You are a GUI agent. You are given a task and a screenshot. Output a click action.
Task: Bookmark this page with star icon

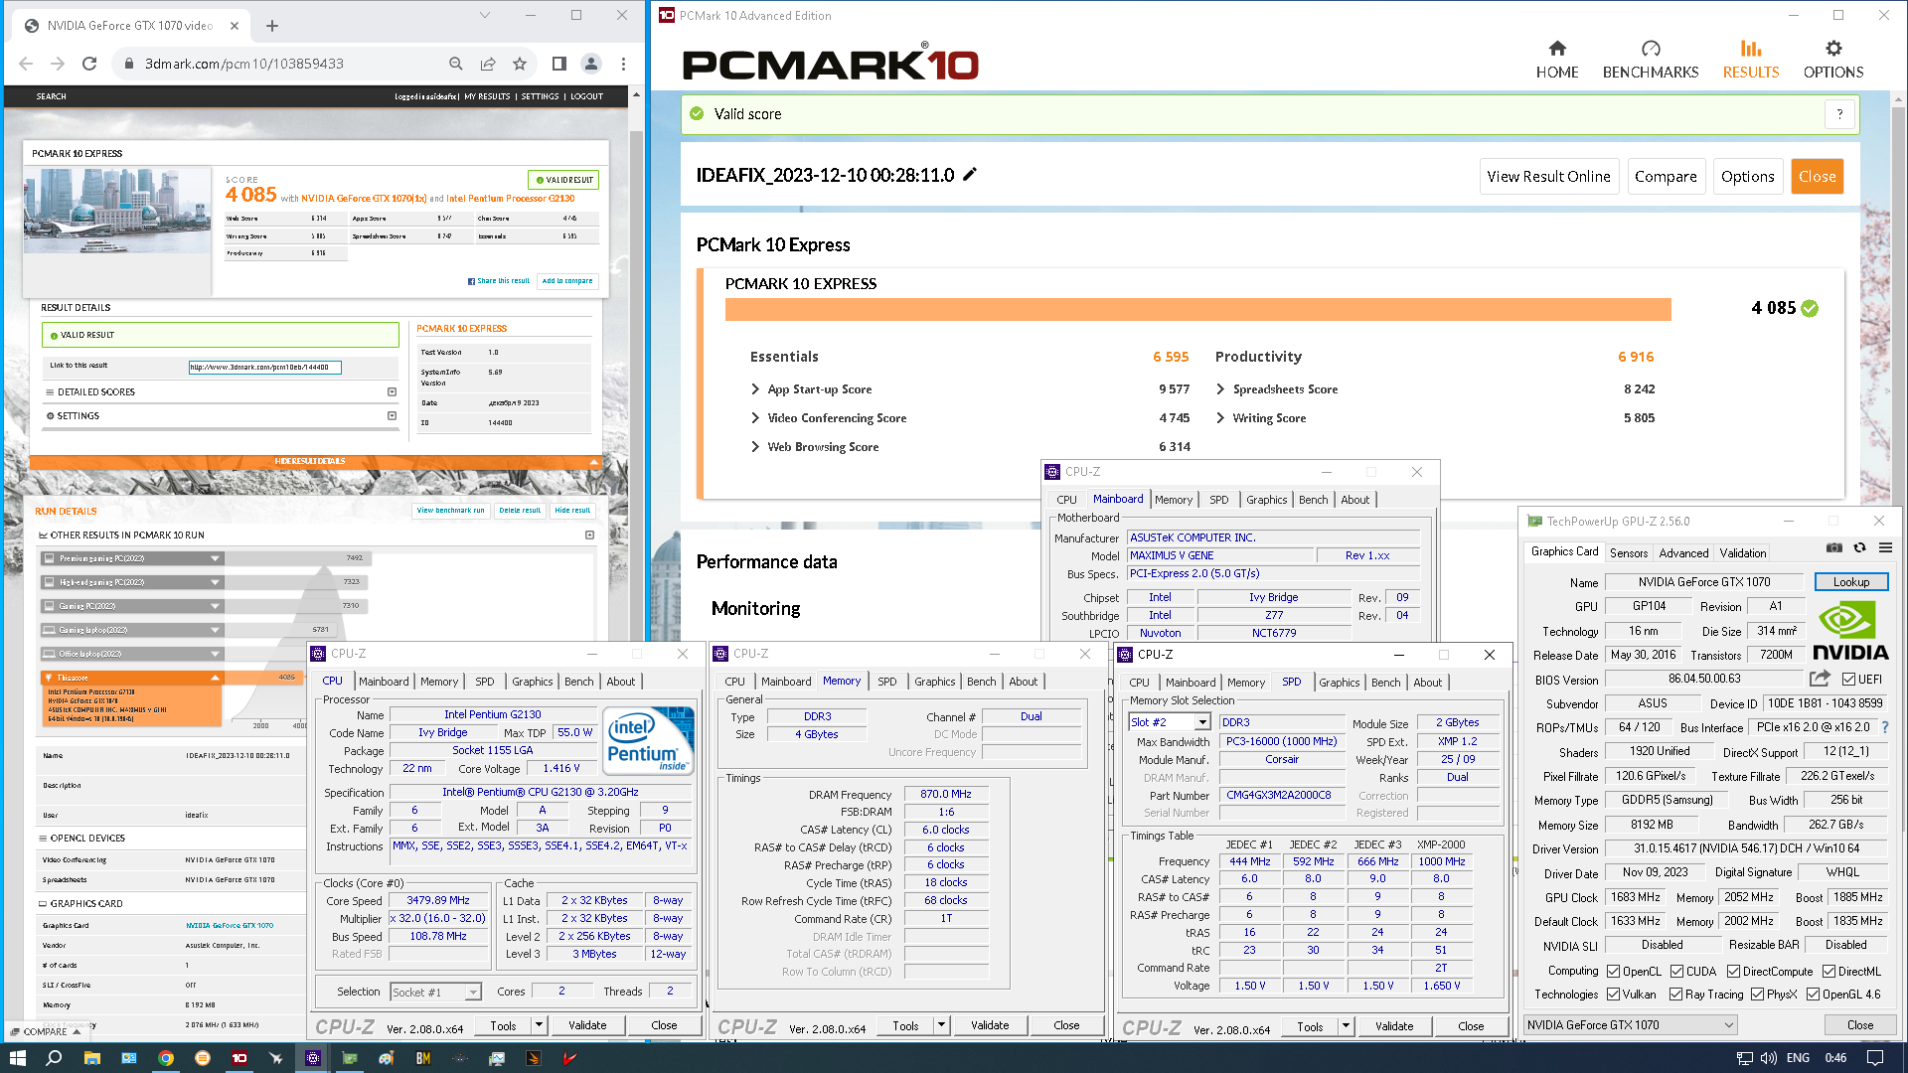[x=520, y=64]
